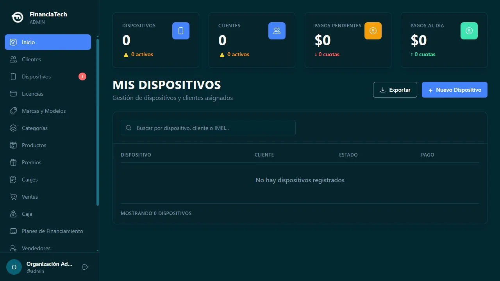Open the Licencias menu entry
This screenshot has width=500, height=281.
tap(48, 94)
